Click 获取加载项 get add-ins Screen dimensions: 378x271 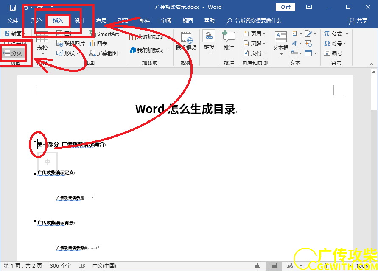pos(146,37)
